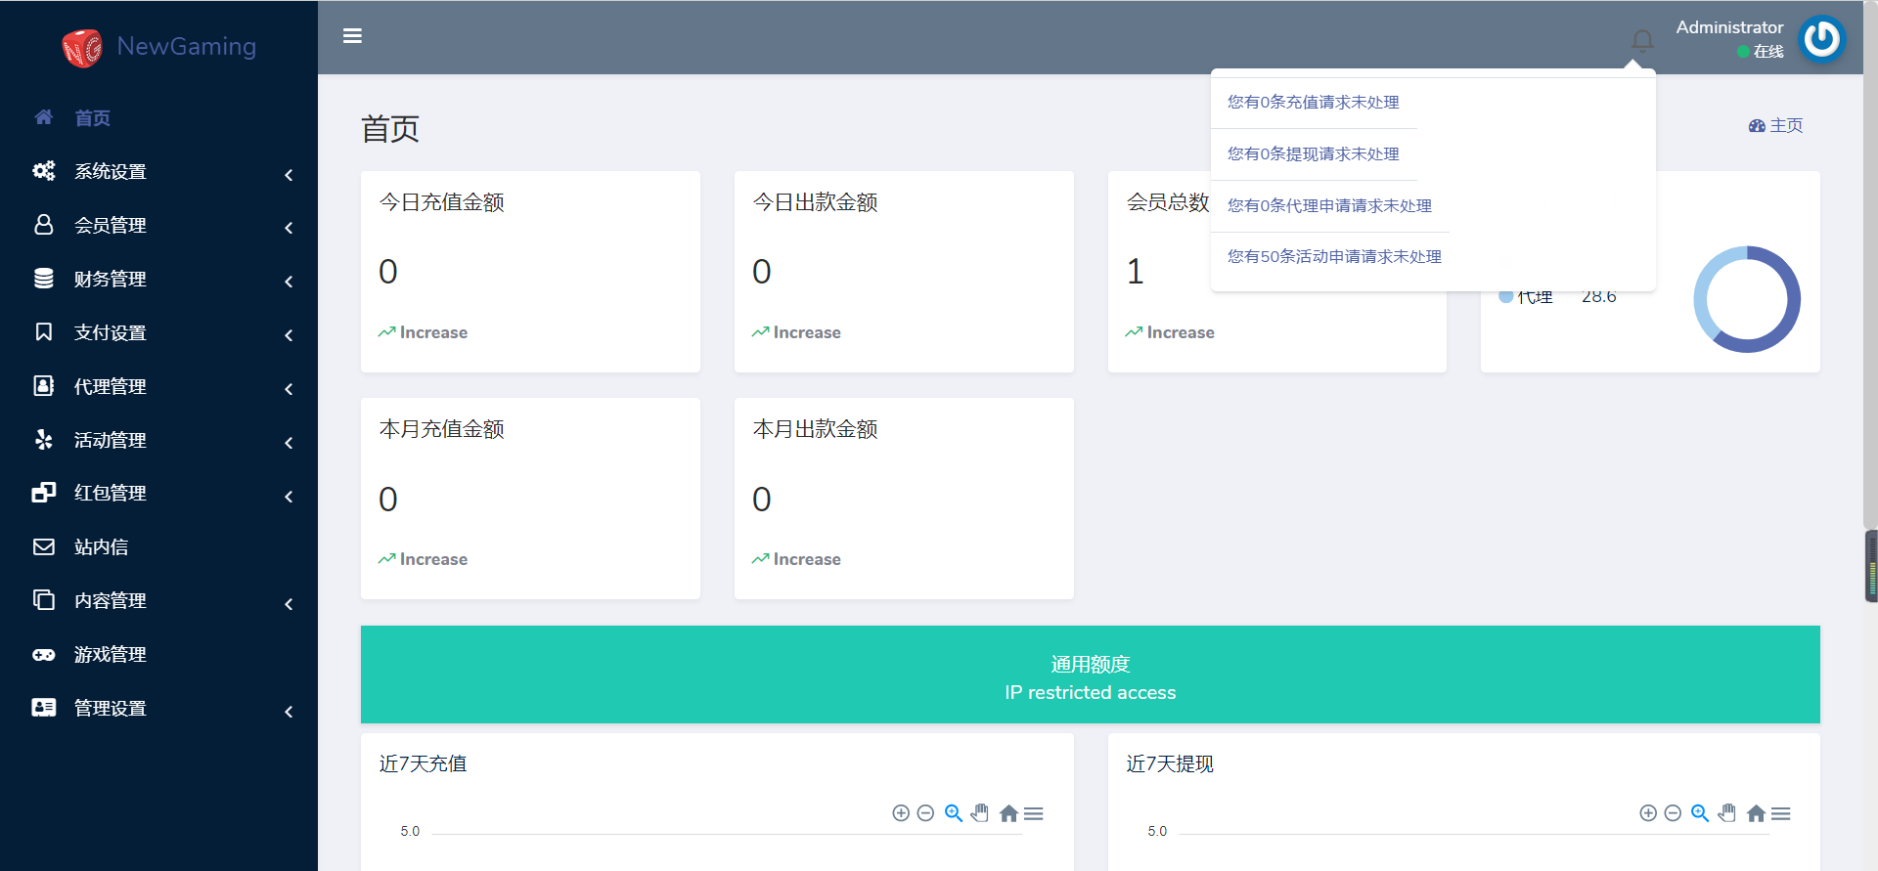Zoom out on the 近7天提现 chart
This screenshot has width=1878, height=871.
1673,813
